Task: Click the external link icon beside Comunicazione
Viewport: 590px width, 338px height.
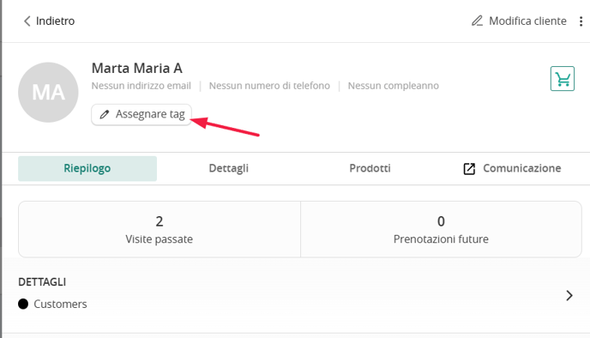Action: tap(469, 169)
